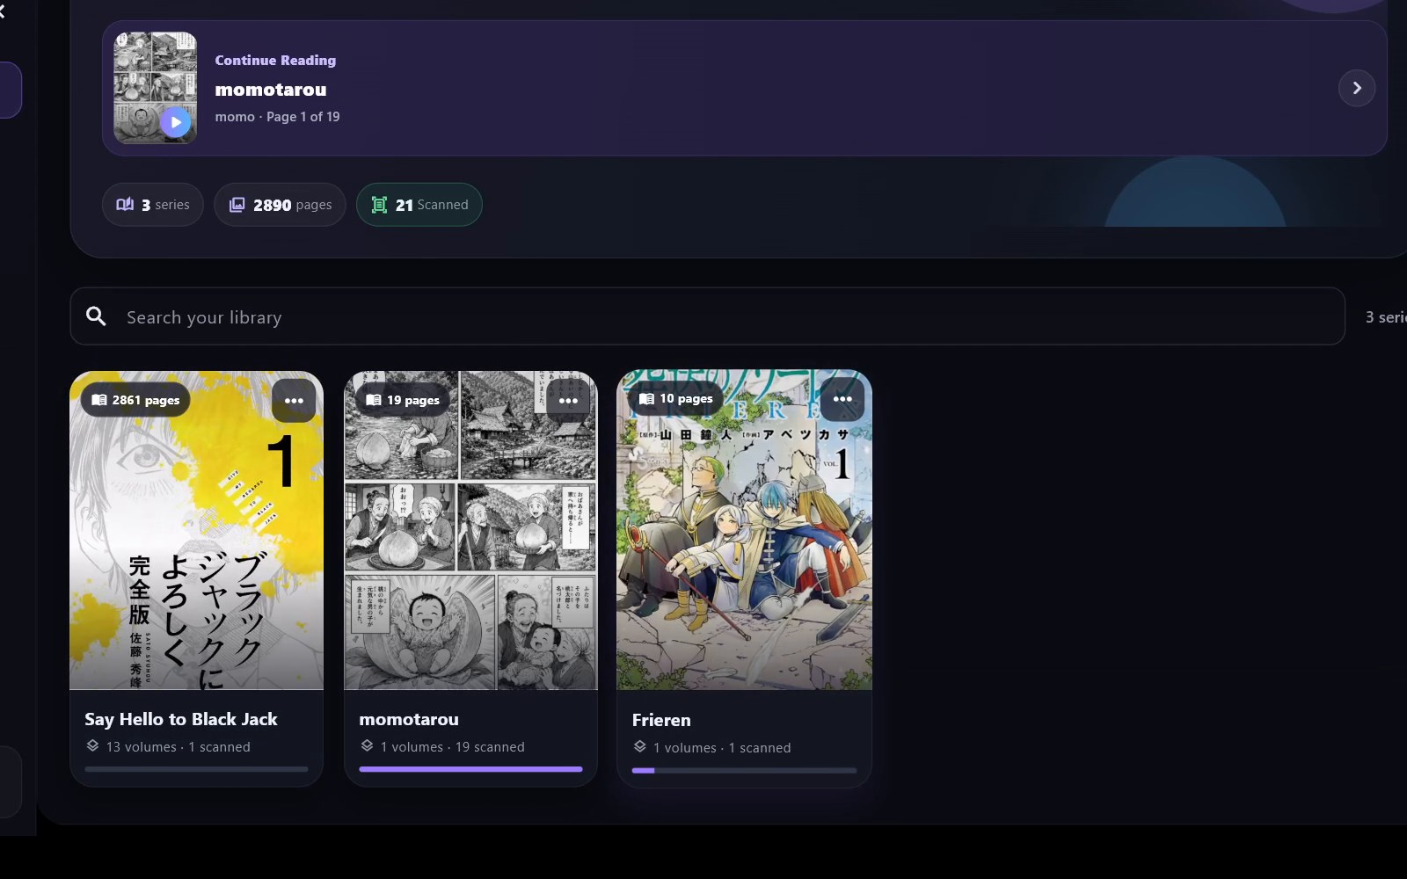This screenshot has height=879, width=1407.
Task: Click the scan icon in Scanned chip
Action: tap(379, 205)
